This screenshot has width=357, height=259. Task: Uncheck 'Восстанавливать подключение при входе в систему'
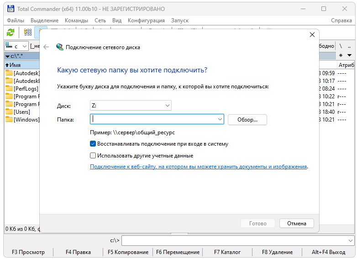coord(93,144)
